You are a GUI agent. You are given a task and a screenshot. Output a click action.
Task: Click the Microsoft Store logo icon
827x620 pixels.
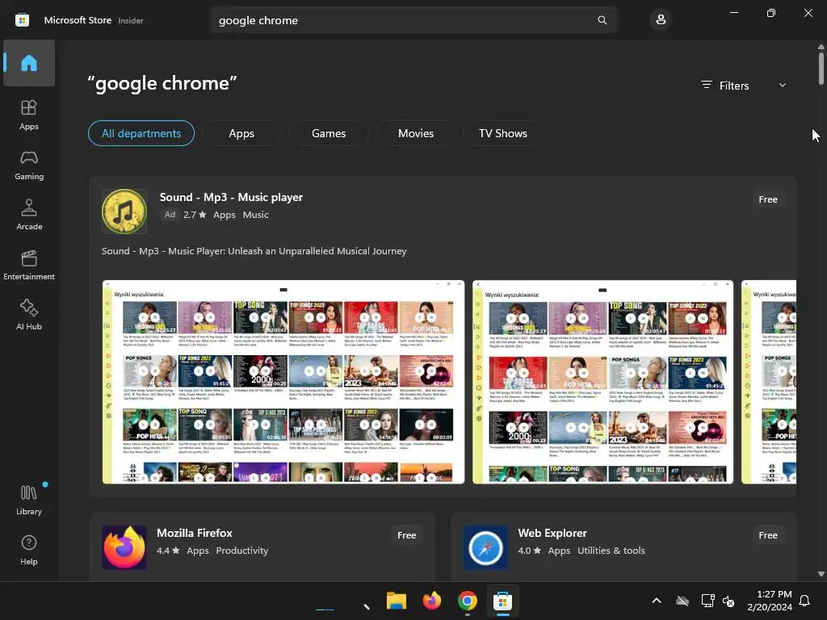click(x=22, y=20)
